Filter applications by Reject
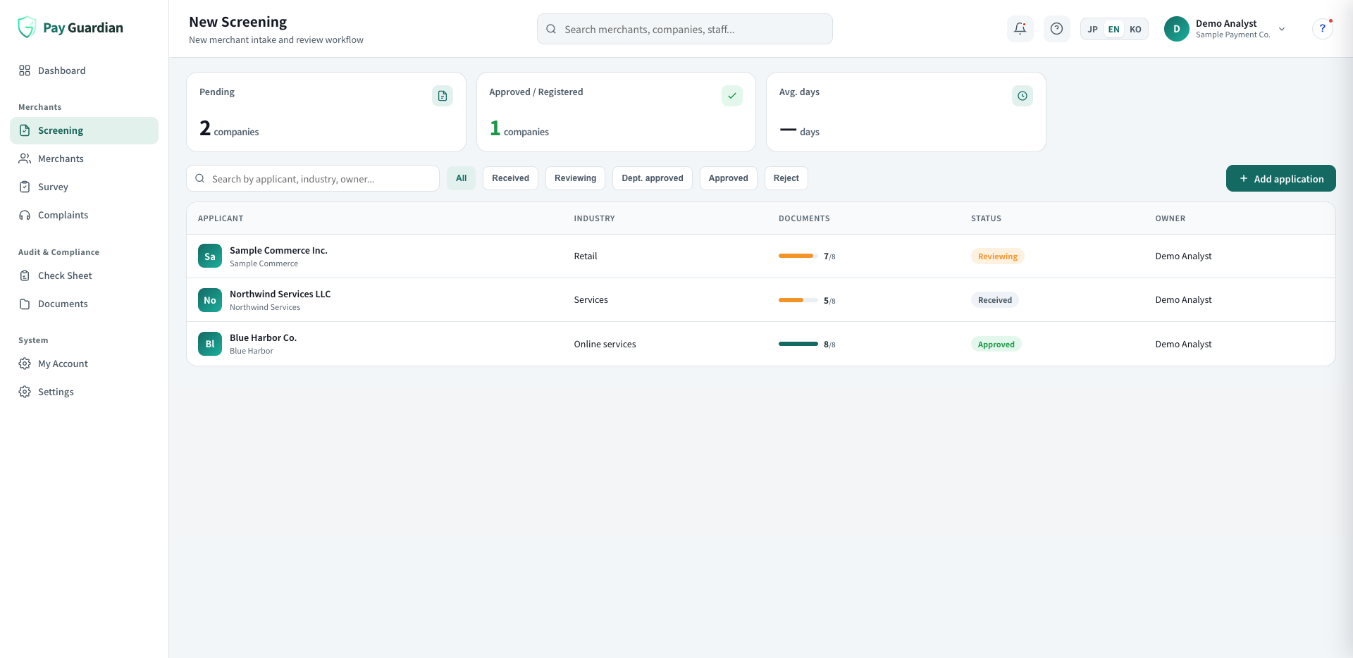Screen dimensions: 1353x658 click(x=786, y=178)
